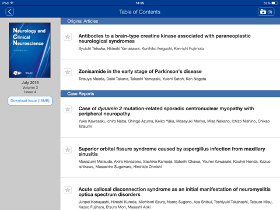Screen dimensions: 280x210
Task: Star the acute callosal disconnection article
Action: pyautogui.click(x=68, y=190)
